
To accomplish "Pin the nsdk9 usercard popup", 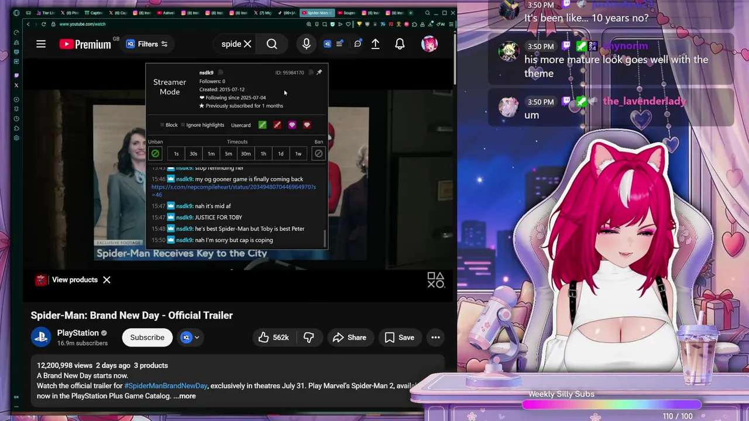I will 319,72.
